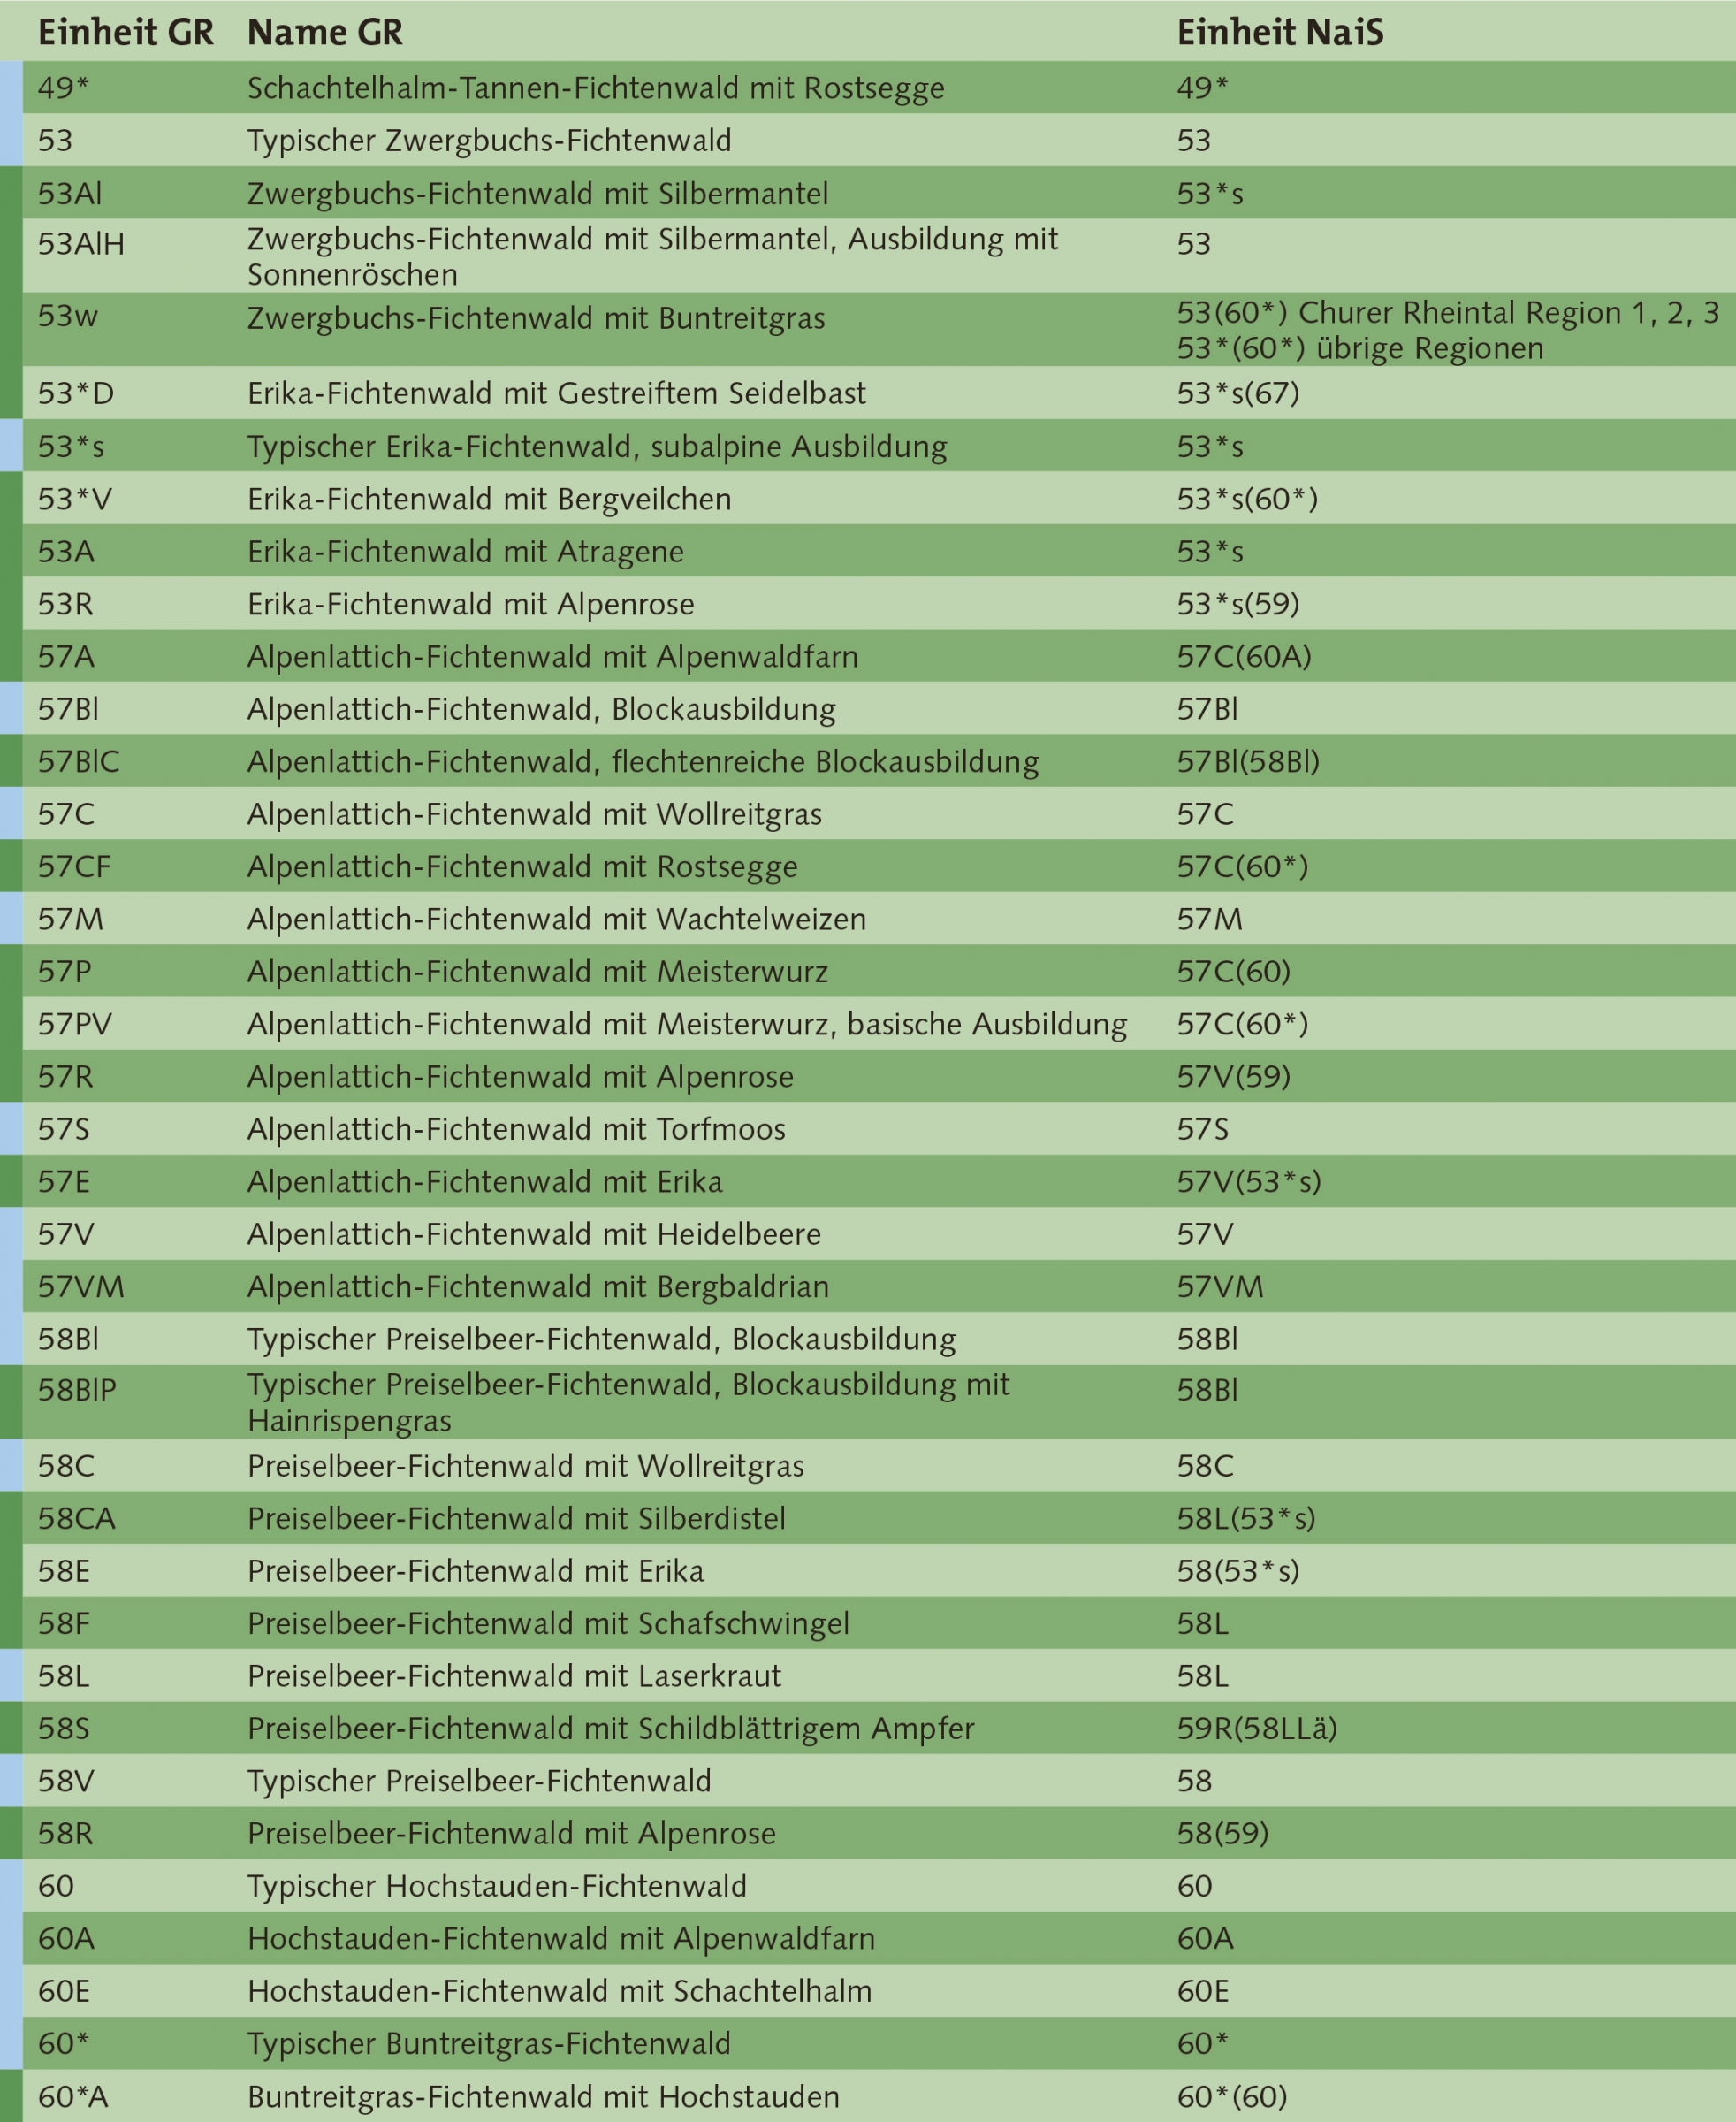Select 'Alpenlattich-Fichtenwald, flechtenreiche Blockausbildung'
The height and width of the screenshot is (2122, 1736).
tap(644, 761)
